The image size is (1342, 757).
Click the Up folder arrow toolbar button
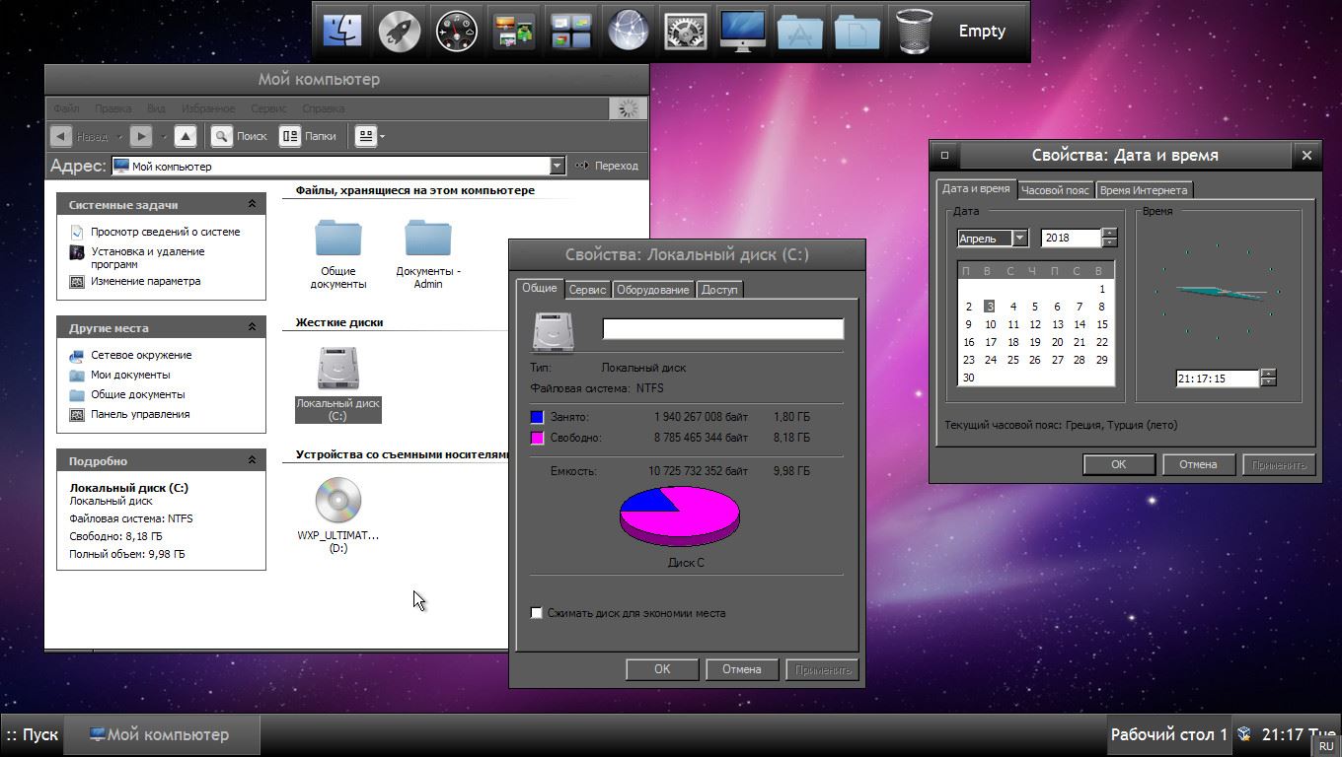pyautogui.click(x=186, y=136)
